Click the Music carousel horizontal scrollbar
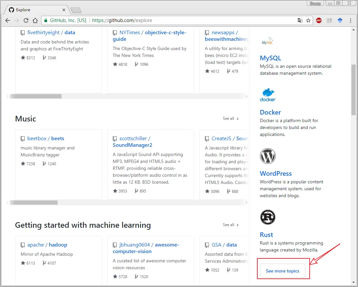358x287 pixels. tap(34, 203)
